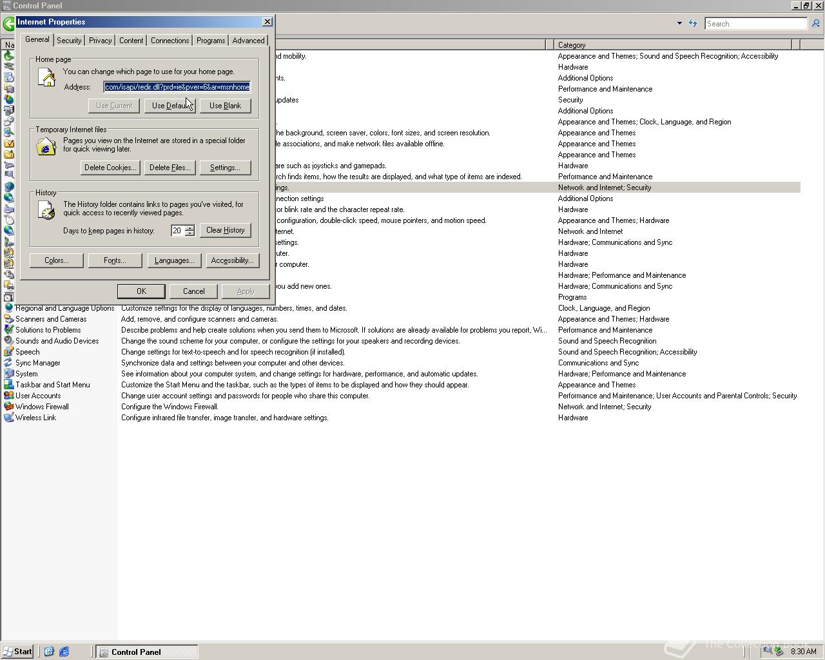Image resolution: width=825 pixels, height=660 pixels.
Task: Click the Temporary Internet files folder icon
Action: point(46,147)
